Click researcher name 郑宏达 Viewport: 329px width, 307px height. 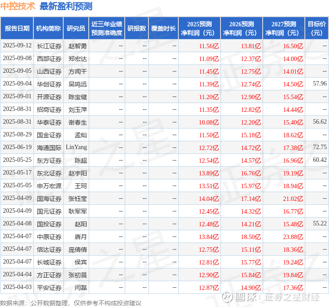pyautogui.click(x=78, y=59)
